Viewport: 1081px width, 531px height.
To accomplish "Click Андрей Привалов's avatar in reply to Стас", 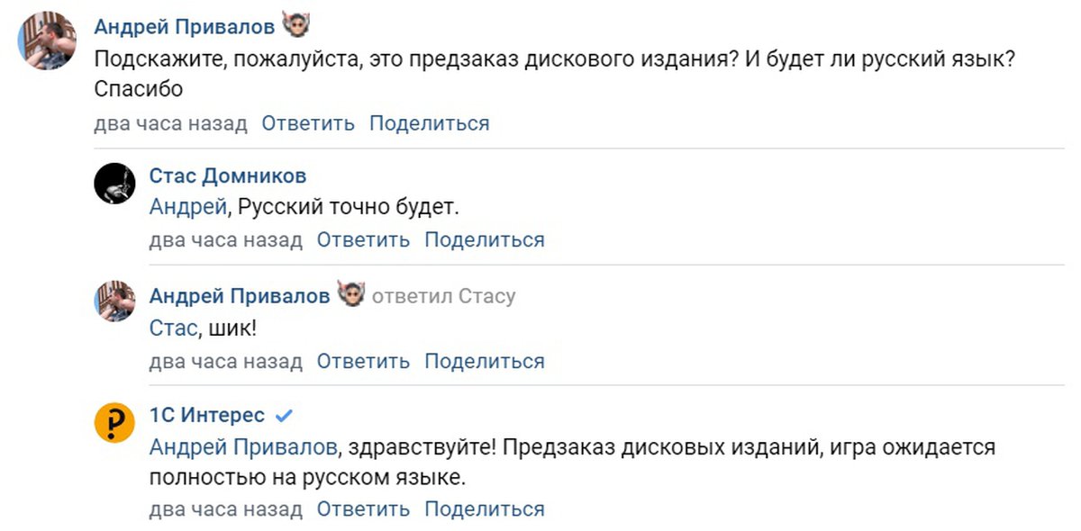I will pyautogui.click(x=114, y=301).
